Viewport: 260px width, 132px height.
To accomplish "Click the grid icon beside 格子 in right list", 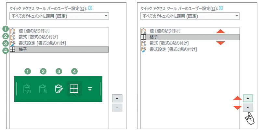I will coord(143,37).
